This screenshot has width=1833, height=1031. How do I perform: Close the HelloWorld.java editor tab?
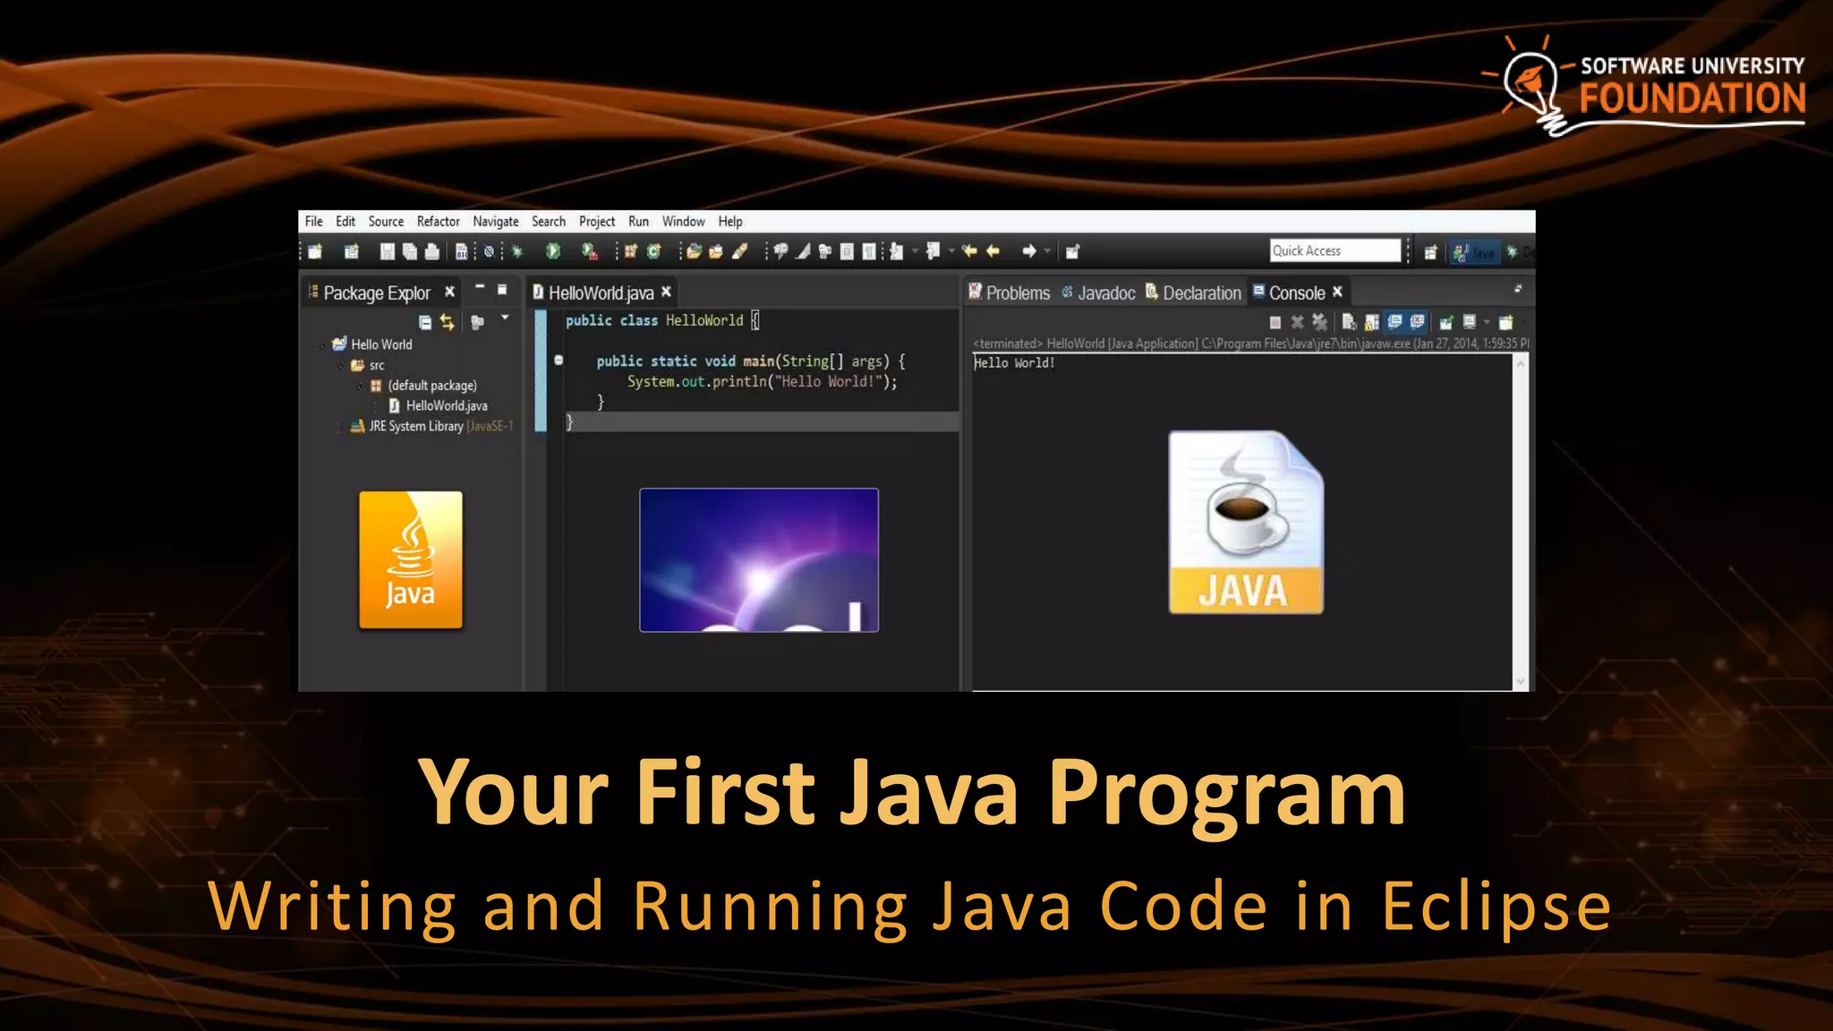666,292
